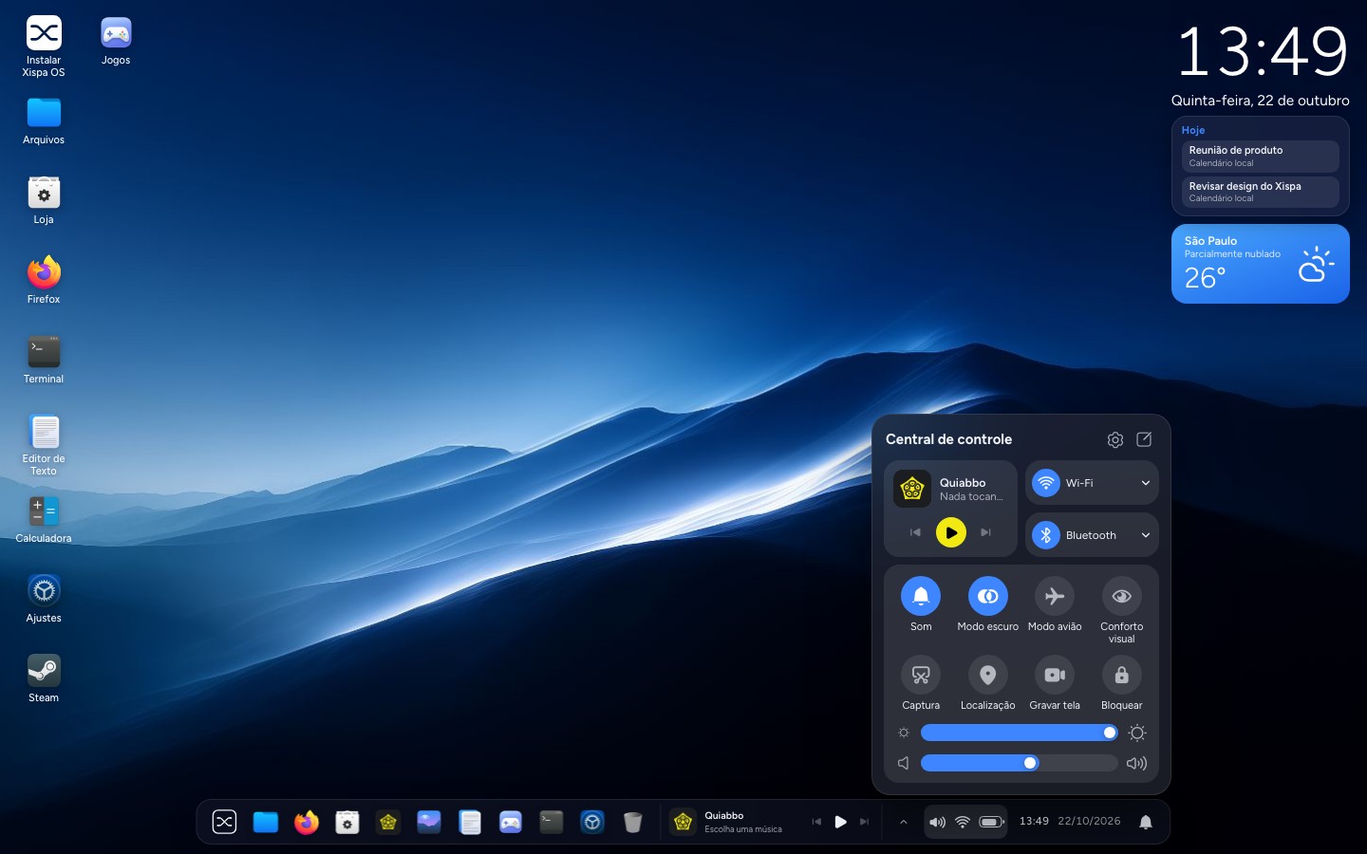Toggle the Som sound button
1367x854 pixels.
click(x=921, y=596)
